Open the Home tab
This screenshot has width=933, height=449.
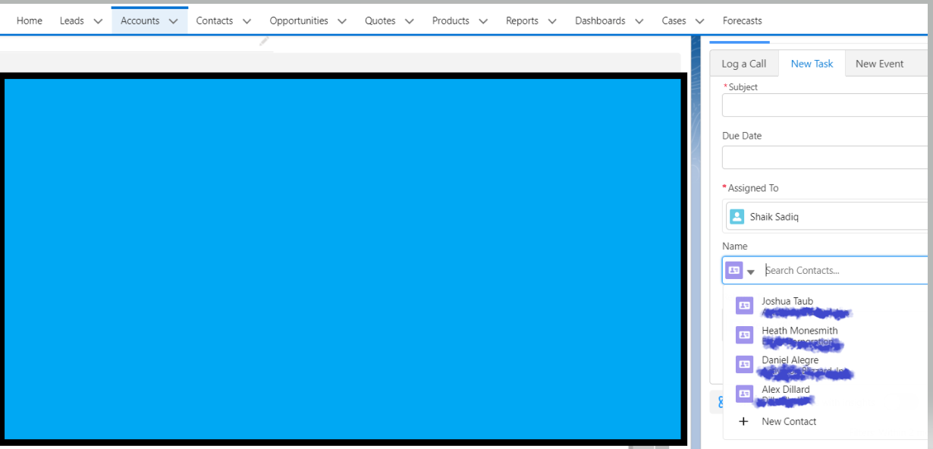pyautogui.click(x=30, y=20)
